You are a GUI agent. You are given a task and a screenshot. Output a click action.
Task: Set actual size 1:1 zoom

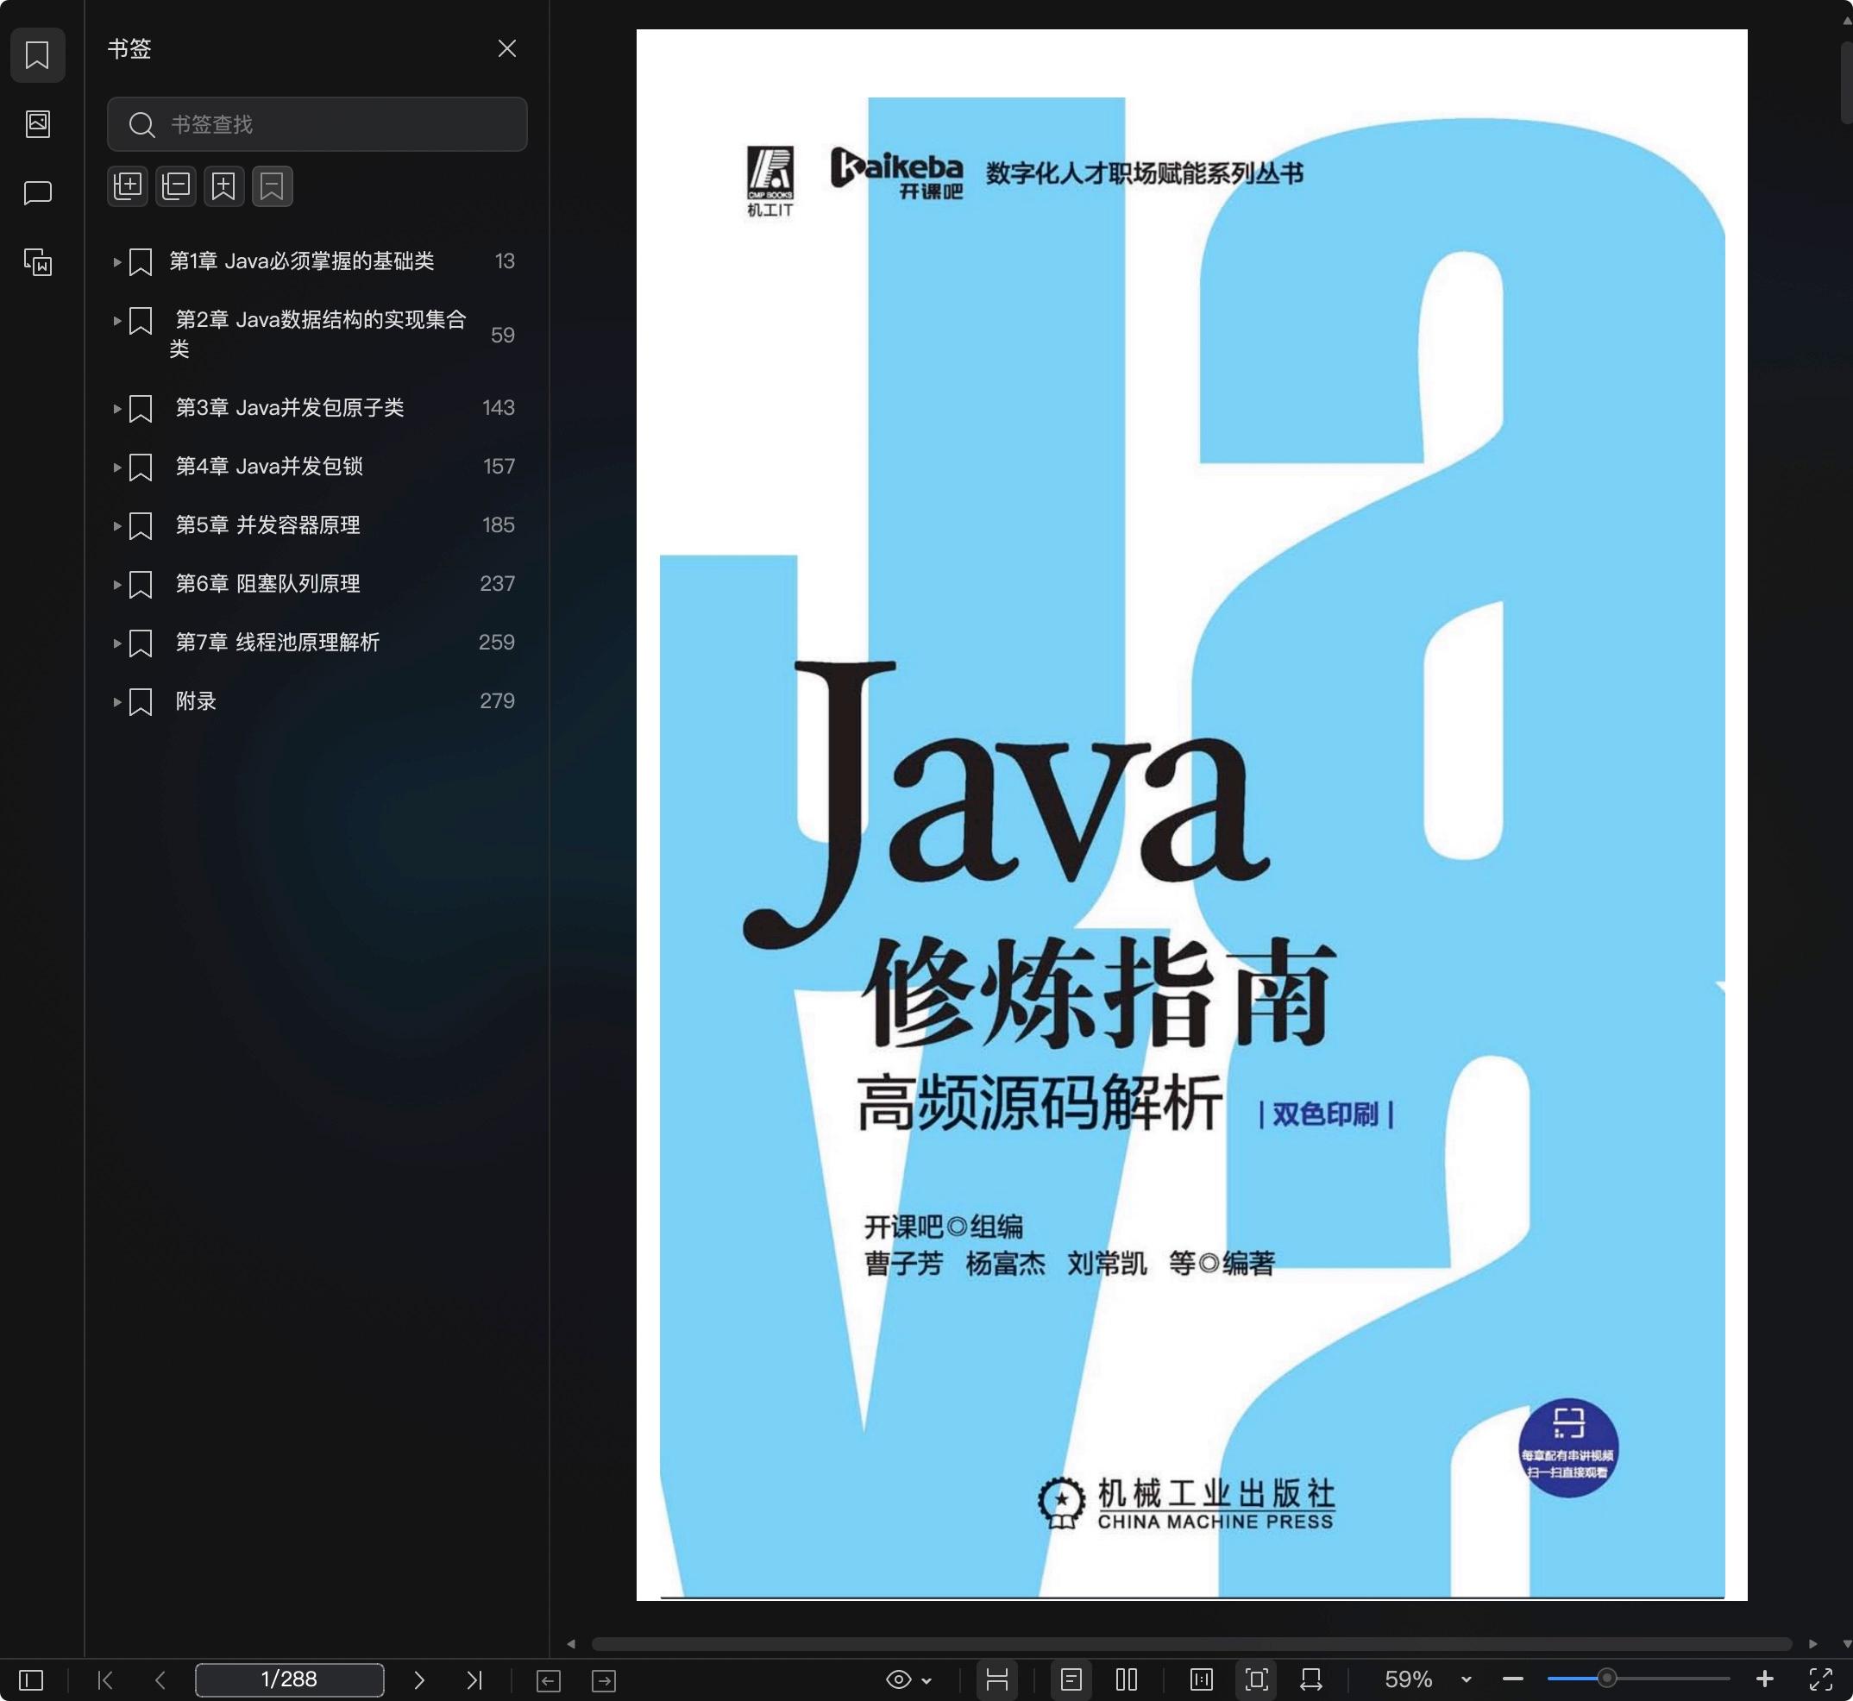click(1202, 1679)
